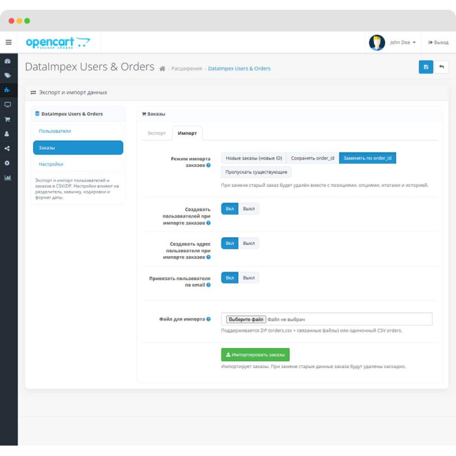Open the customers person icon in sidebar
Image resolution: width=456 pixels, height=456 pixels.
click(x=7, y=134)
